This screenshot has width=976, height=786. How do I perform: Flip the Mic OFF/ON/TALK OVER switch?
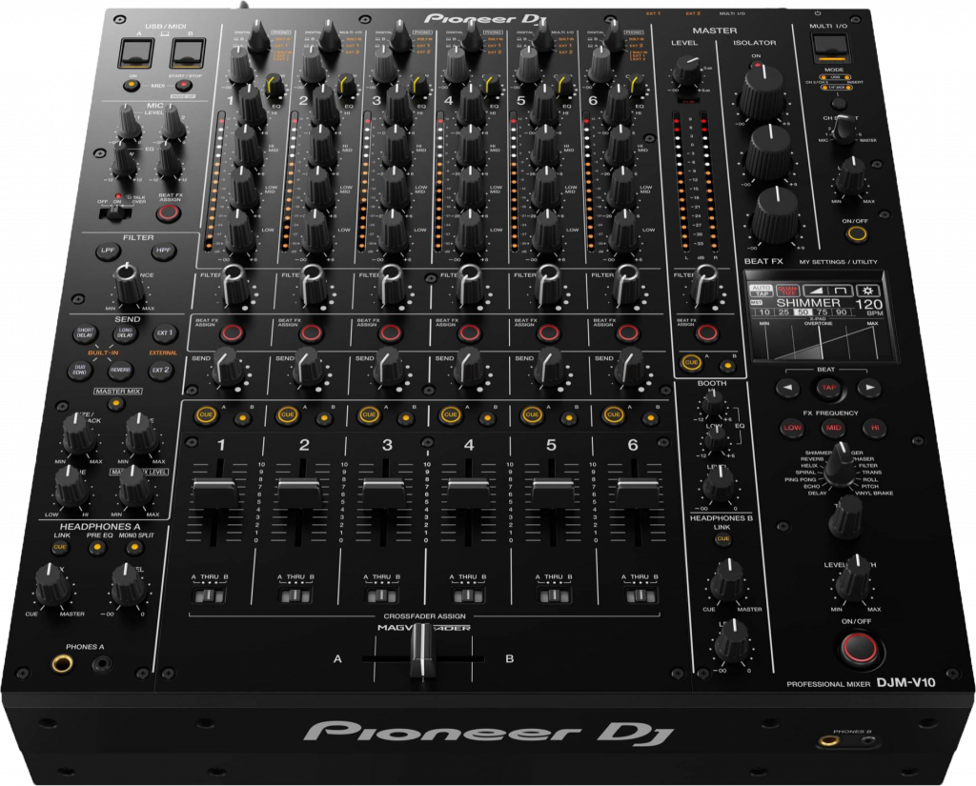(115, 212)
